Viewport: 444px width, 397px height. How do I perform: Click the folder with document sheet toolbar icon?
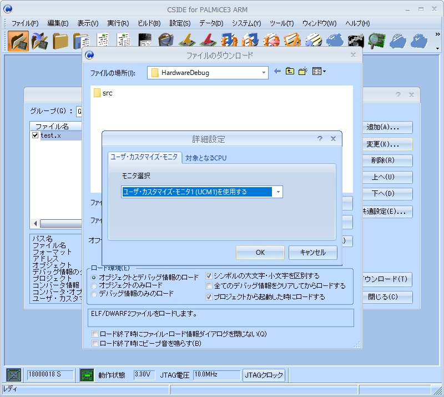coord(81,41)
